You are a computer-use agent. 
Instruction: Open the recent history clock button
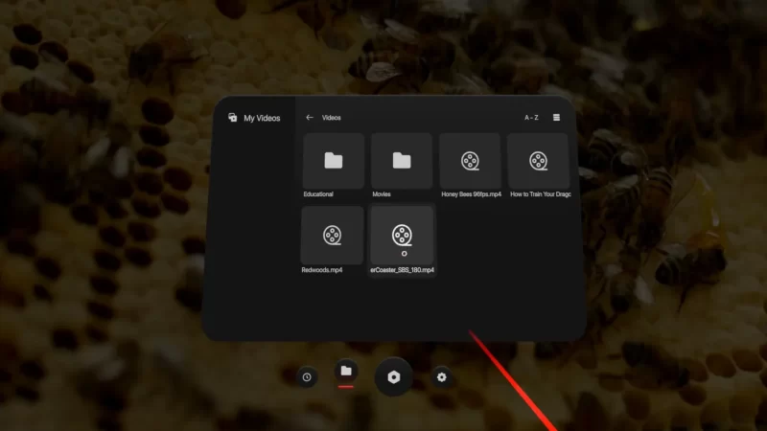tap(306, 376)
